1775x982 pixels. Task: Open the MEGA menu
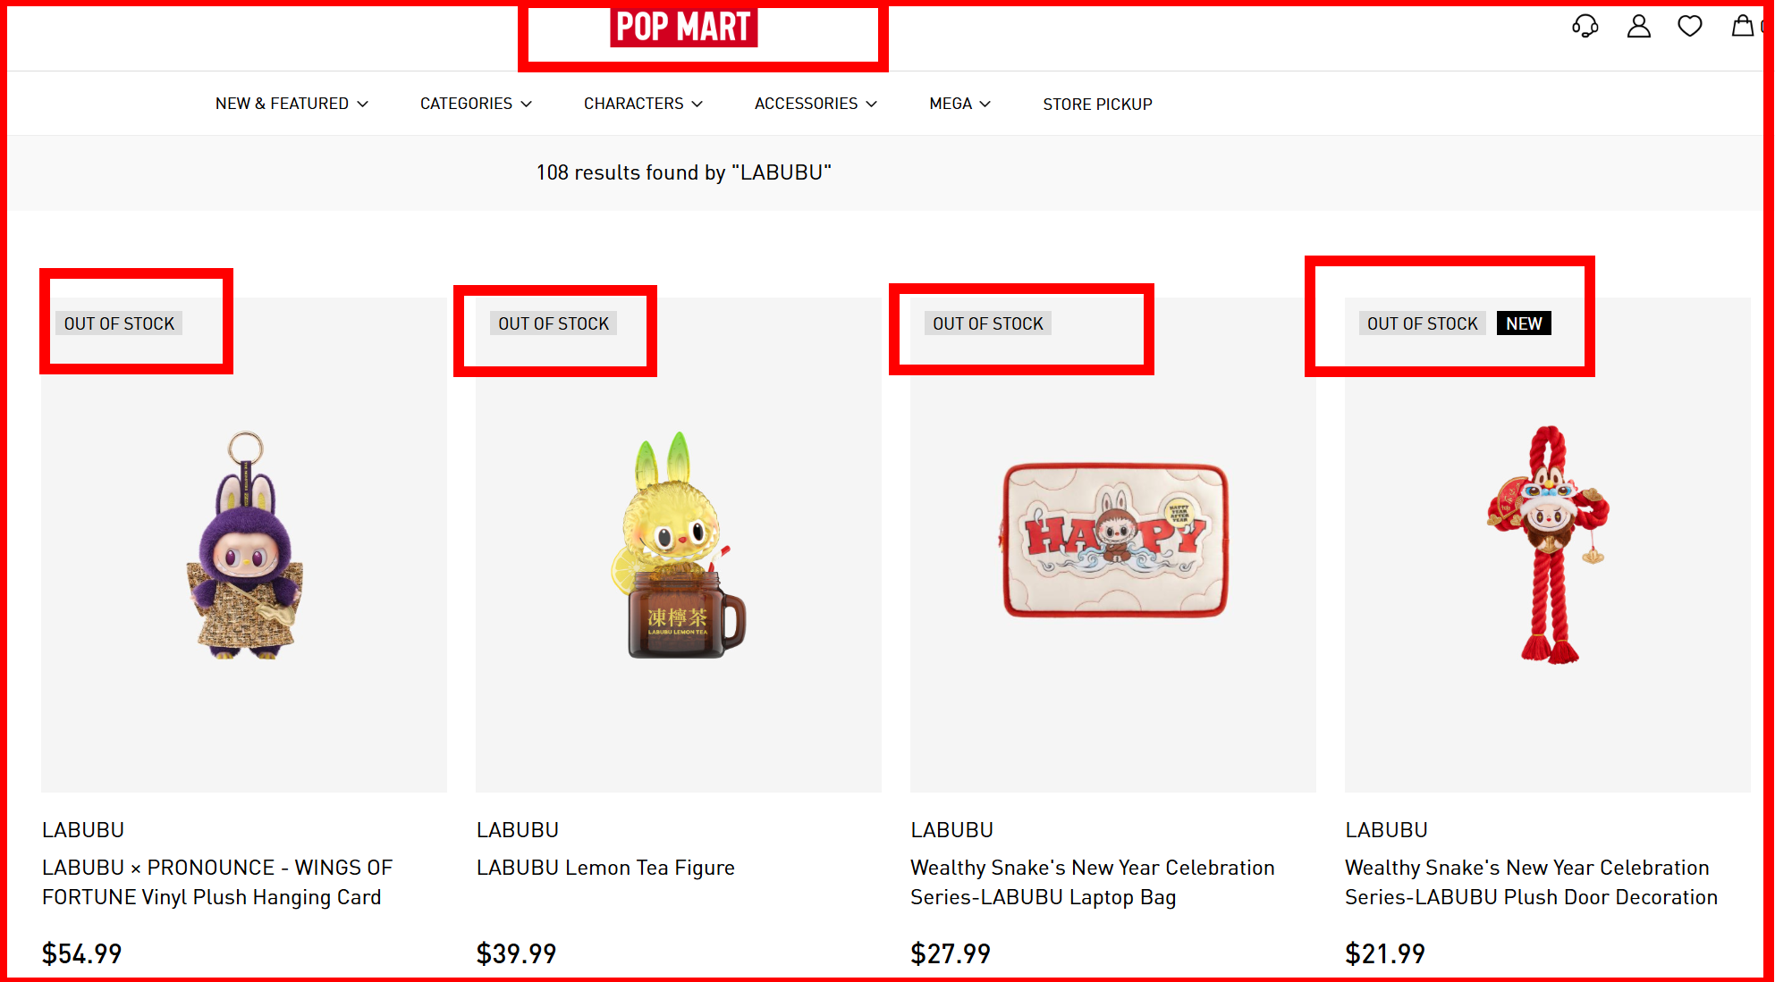click(x=959, y=104)
